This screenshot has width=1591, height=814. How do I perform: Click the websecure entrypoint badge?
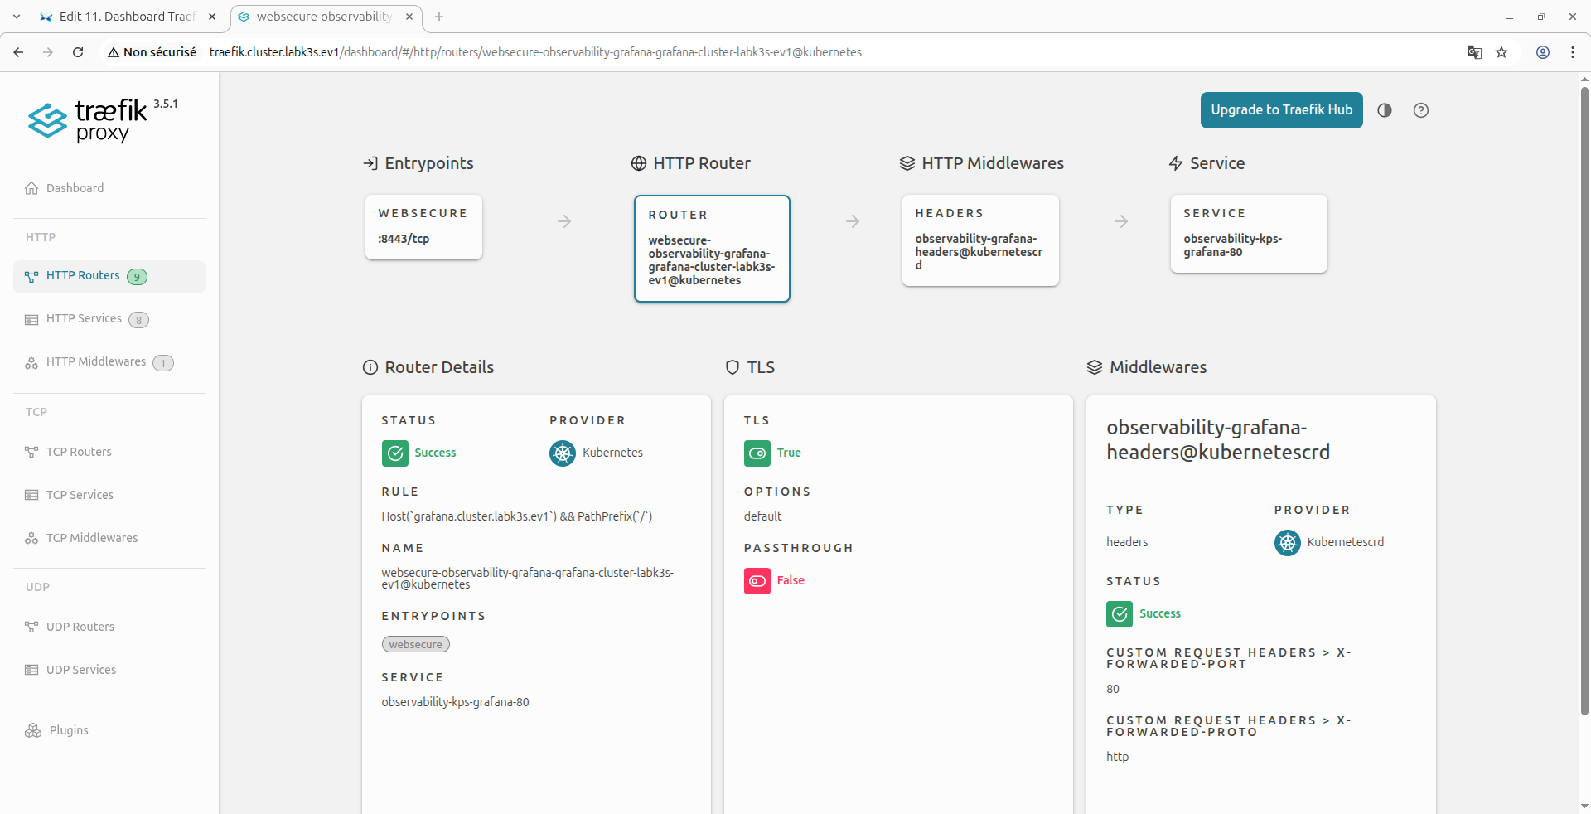[416, 645]
